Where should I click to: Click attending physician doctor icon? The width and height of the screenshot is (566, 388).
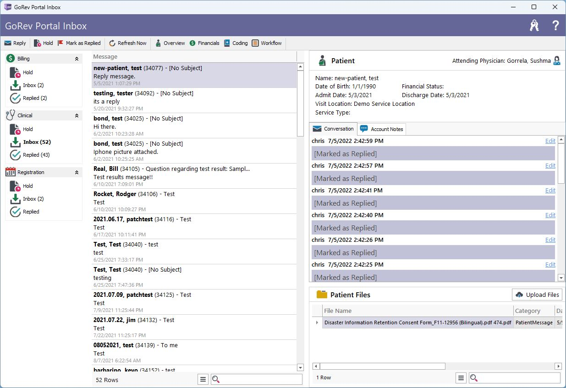point(557,60)
